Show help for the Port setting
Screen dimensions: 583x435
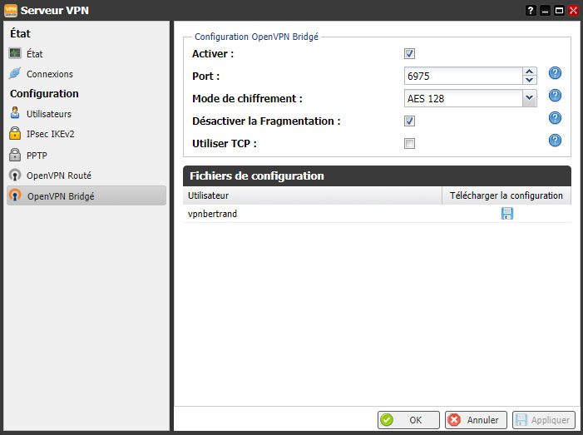pos(555,73)
